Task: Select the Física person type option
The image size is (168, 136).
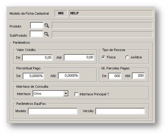Action: click(x=104, y=57)
